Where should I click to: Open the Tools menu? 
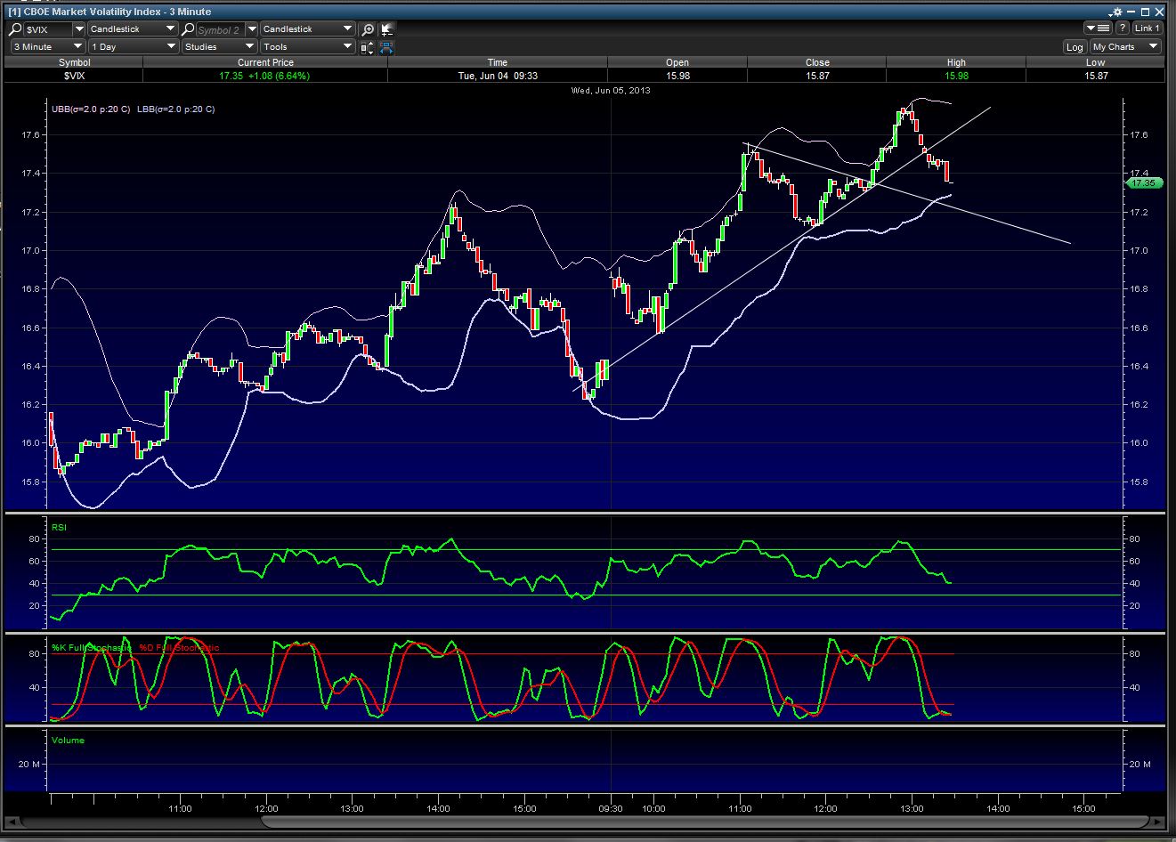[x=307, y=47]
